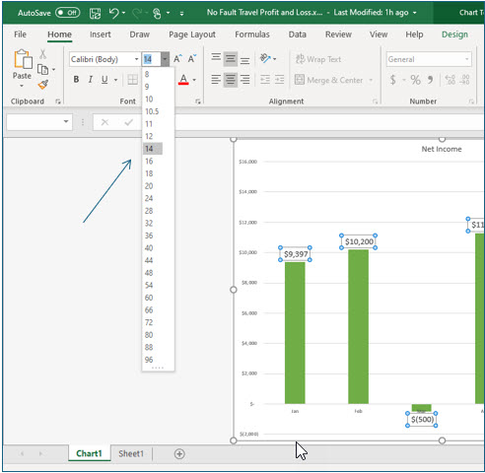Click the Decrease Indent icon

[x=265, y=80]
